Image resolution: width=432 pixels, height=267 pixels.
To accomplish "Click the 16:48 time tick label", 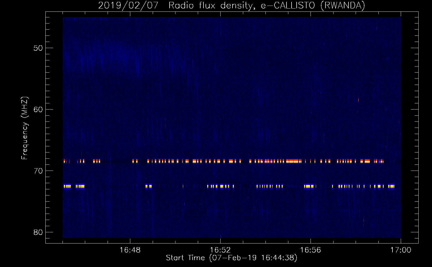I will [x=130, y=250].
